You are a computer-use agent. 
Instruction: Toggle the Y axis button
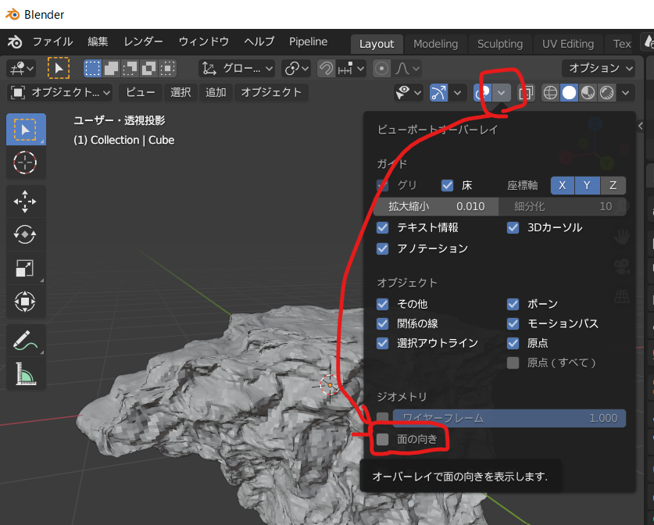coord(588,185)
